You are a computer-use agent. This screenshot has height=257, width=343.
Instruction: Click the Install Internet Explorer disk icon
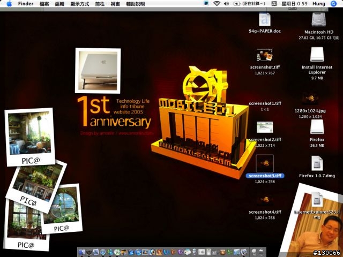point(317,55)
